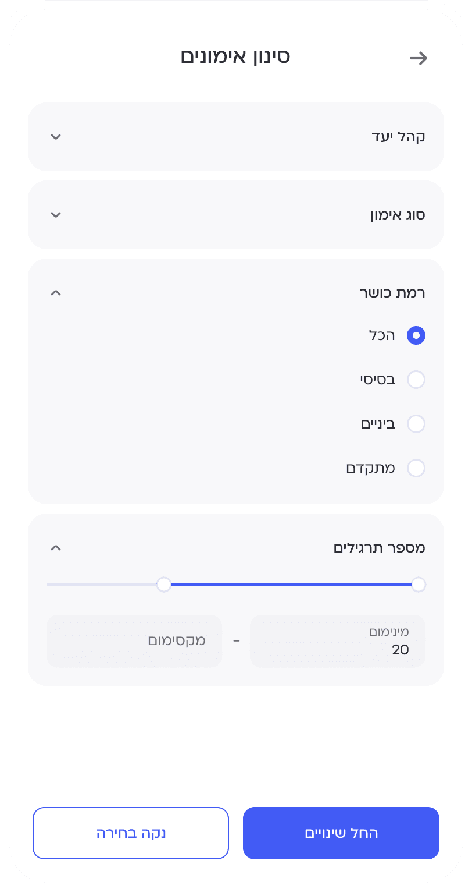This screenshot has height=892, width=472.
Task: Expand the סוג אימון section chevron
Action: pyautogui.click(x=56, y=215)
